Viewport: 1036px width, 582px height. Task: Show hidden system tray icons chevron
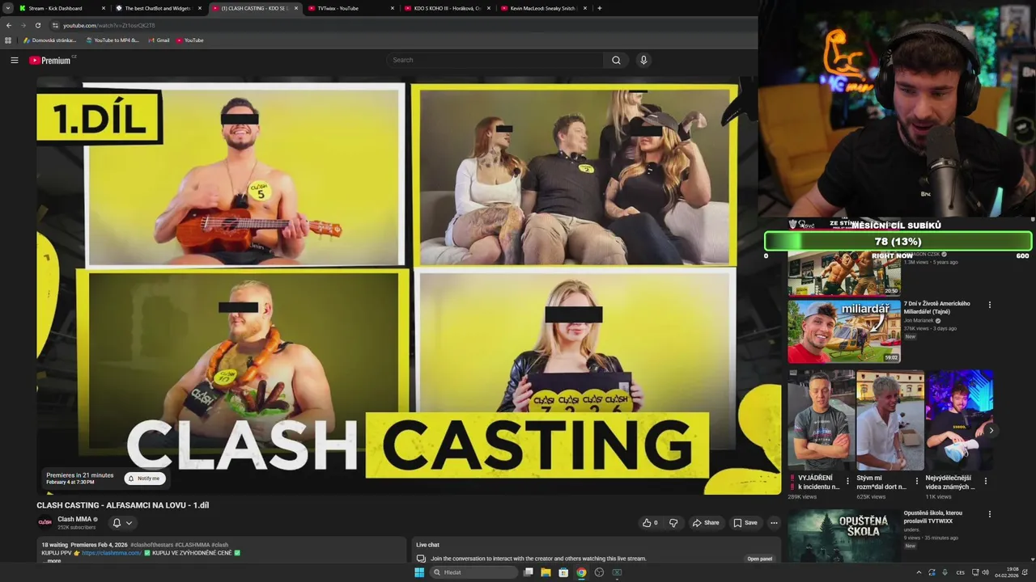pyautogui.click(x=919, y=572)
